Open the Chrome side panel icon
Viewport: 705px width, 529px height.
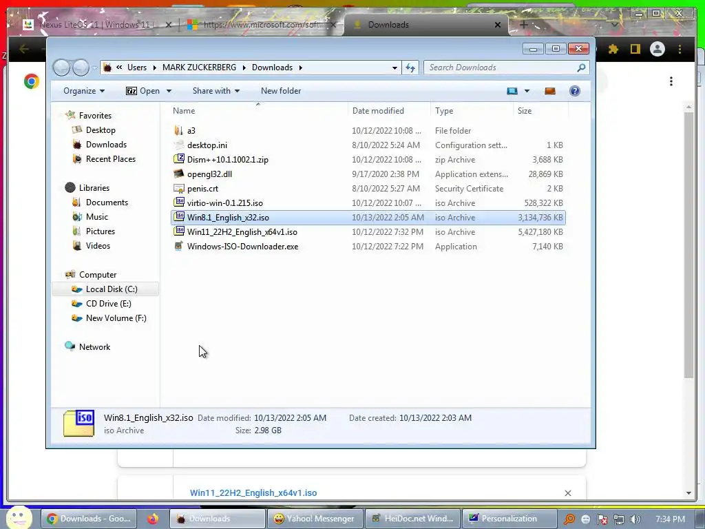pyautogui.click(x=635, y=49)
